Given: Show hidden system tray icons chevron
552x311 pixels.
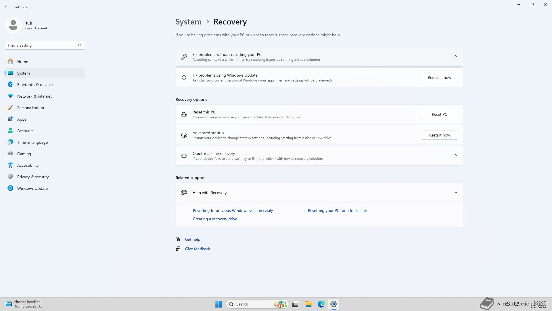Looking at the screenshot, I should coord(498,304).
